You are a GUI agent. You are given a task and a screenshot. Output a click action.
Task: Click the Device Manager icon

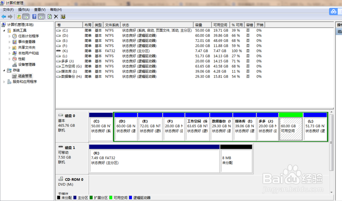coord(15,65)
